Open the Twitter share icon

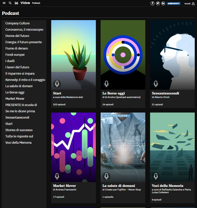[x=158, y=3]
